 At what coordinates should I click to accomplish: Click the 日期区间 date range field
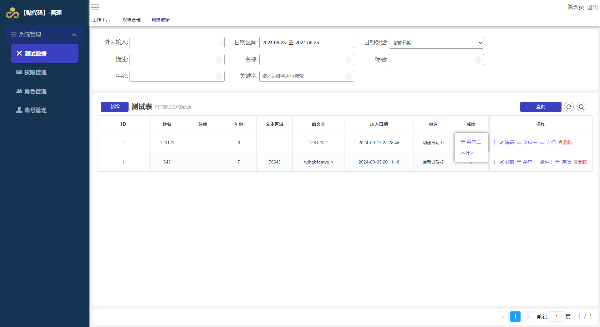tap(306, 43)
